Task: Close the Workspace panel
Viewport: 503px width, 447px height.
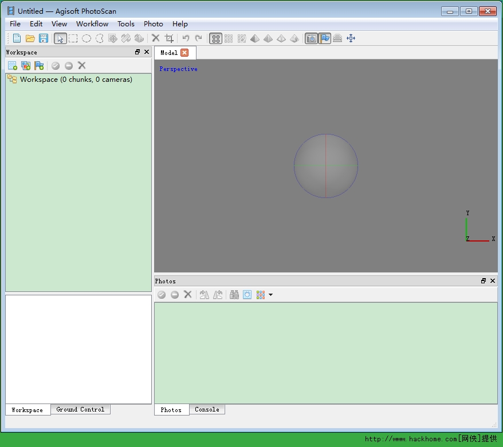Action: point(147,52)
